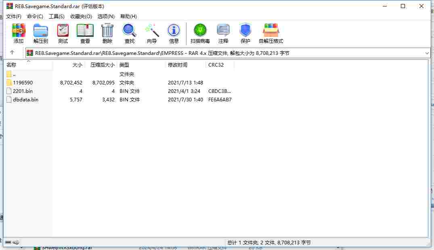Click the 3,432 packed size cell

tap(108, 100)
